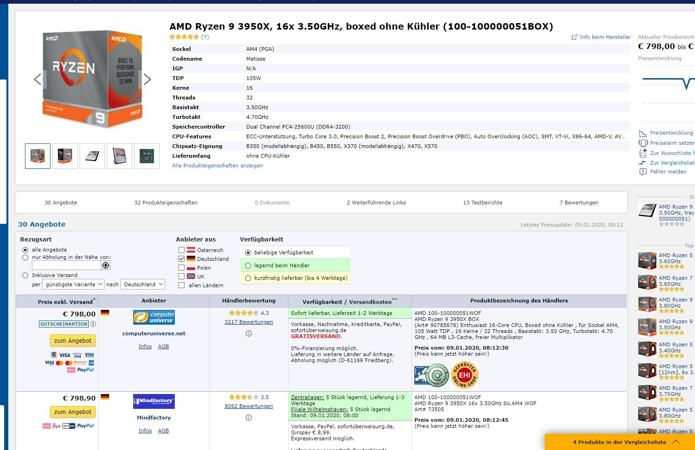
Task: Select fifth CPU underside thumbnail
Action: click(147, 156)
